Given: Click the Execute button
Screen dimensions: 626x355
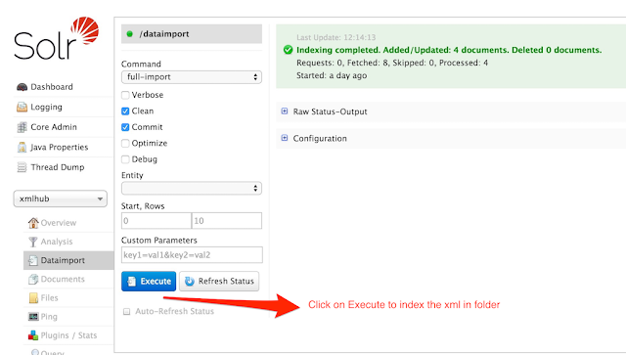Looking at the screenshot, I should pyautogui.click(x=149, y=281).
